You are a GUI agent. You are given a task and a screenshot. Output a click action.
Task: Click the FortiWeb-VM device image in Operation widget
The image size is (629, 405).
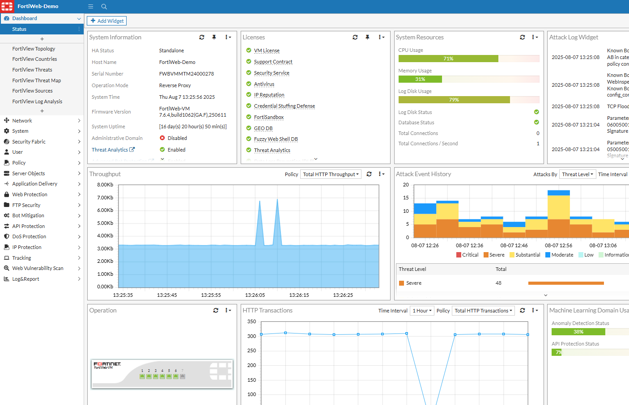pos(162,374)
